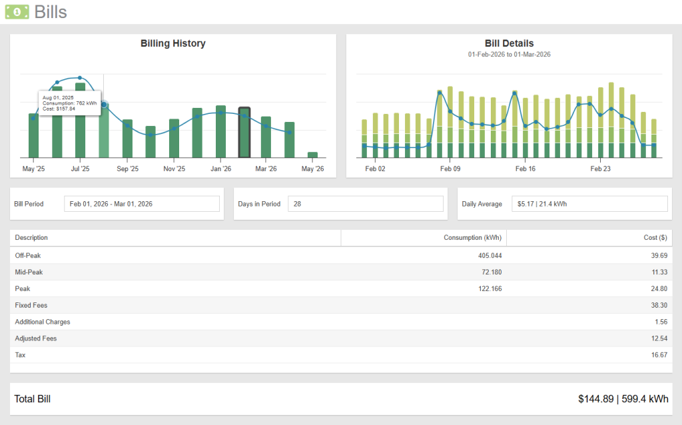Select the Off-Peak row label
This screenshot has height=425, width=682.
tap(28, 255)
